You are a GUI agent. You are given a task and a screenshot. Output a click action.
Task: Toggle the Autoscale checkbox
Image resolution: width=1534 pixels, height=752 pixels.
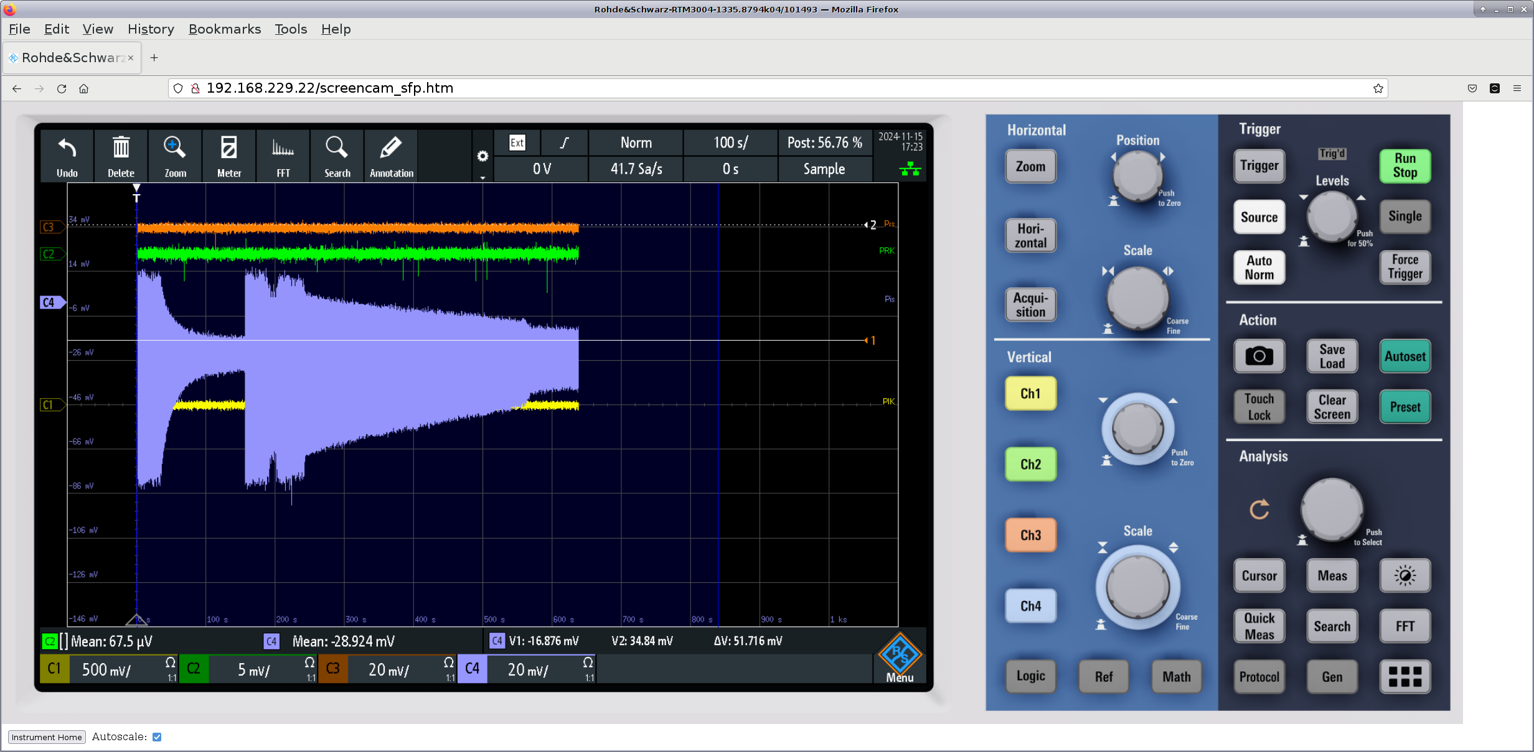click(157, 737)
